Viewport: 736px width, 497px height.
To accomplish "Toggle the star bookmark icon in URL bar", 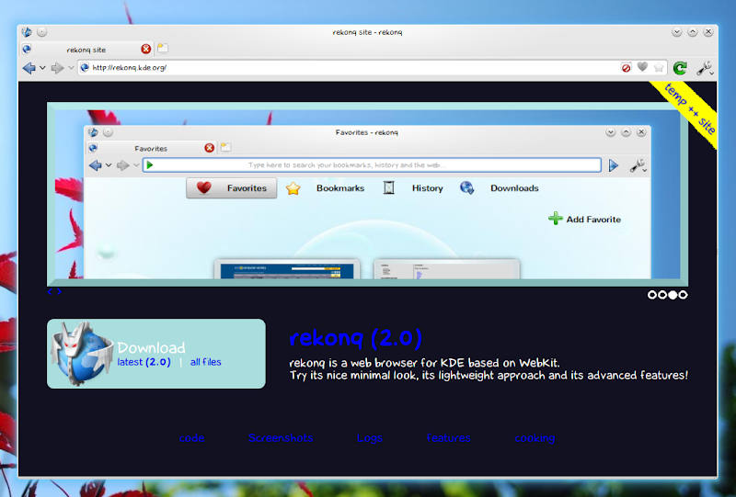I will point(659,67).
